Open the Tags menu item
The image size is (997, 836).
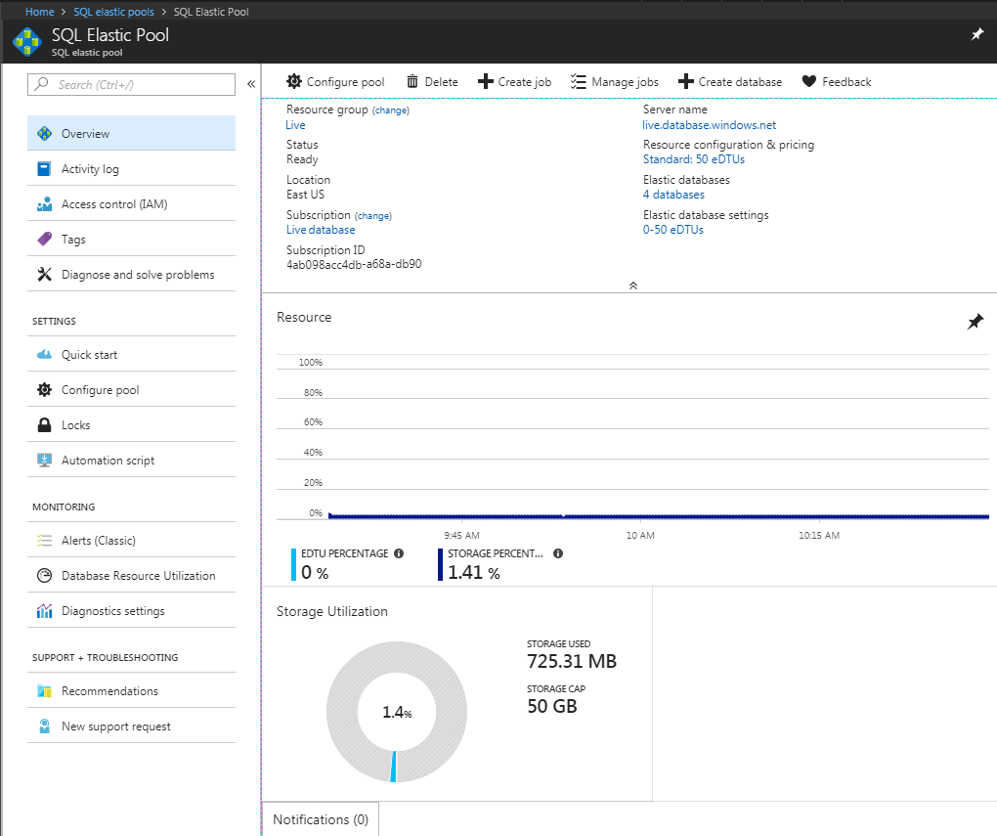pyautogui.click(x=132, y=240)
